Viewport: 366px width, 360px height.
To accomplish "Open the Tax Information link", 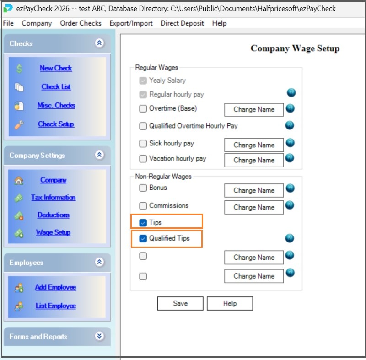I will [53, 198].
